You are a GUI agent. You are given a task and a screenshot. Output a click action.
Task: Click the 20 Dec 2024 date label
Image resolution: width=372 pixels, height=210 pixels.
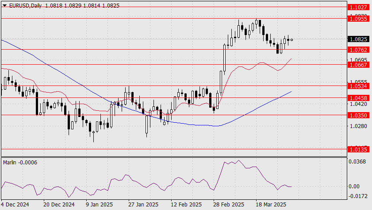tap(59, 205)
